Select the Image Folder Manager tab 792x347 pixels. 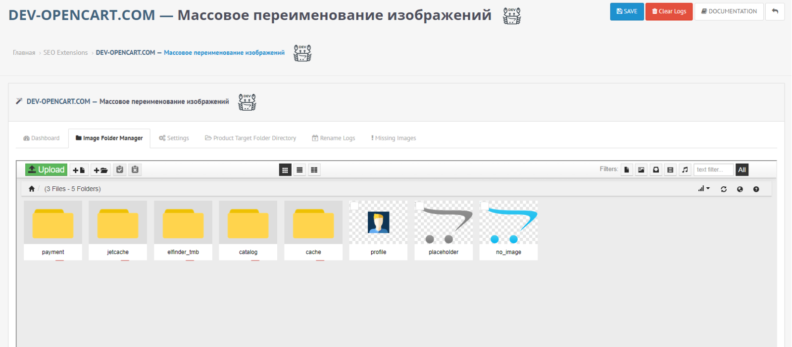109,138
